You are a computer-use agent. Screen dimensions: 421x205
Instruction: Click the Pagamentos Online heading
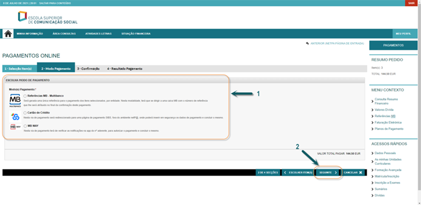(x=31, y=56)
